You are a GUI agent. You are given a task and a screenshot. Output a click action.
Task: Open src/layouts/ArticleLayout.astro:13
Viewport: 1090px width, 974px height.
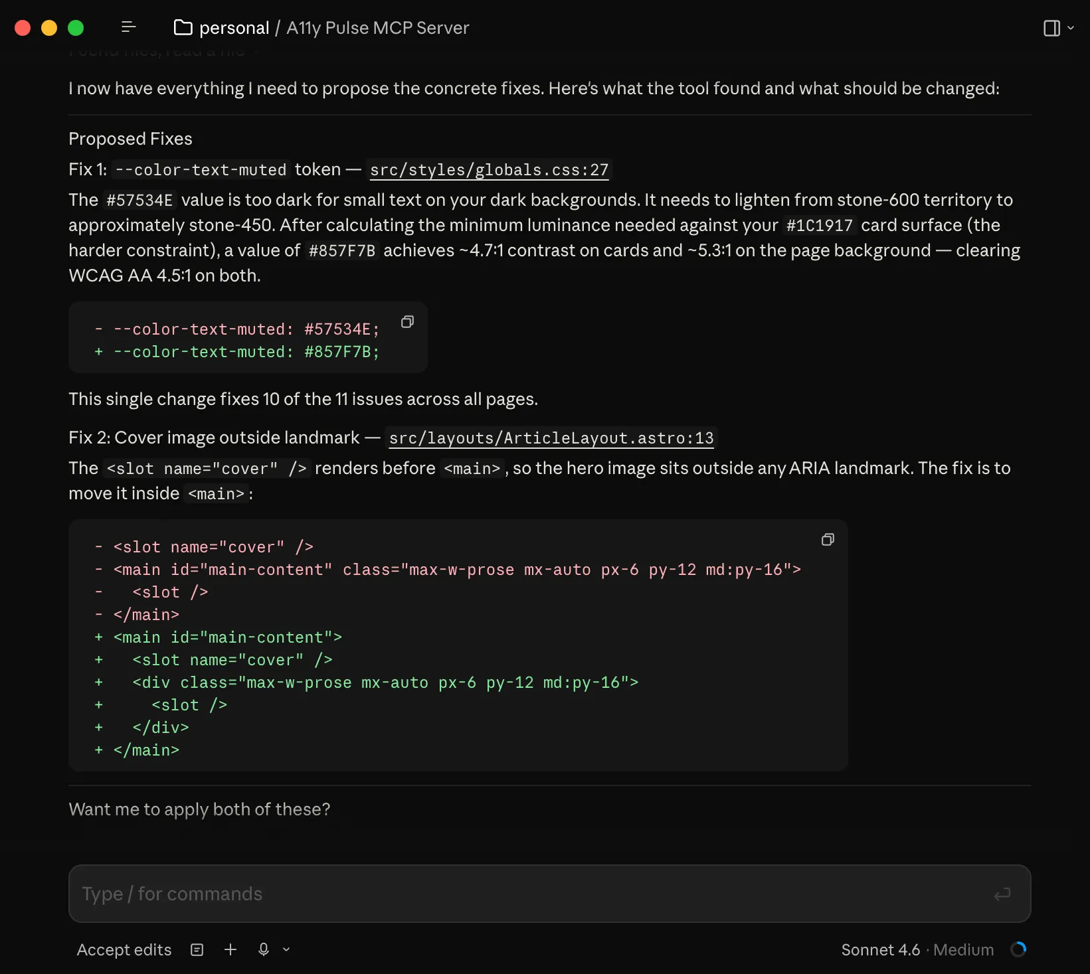point(551,438)
